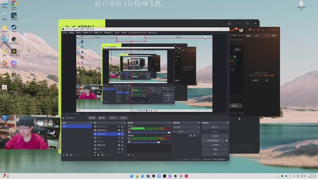Pop out the Sources dock panel icon
The width and height of the screenshot is (318, 179).
click(124, 123)
